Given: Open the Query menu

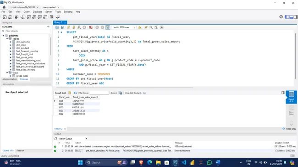Looking at the screenshot, I should point(27,12).
